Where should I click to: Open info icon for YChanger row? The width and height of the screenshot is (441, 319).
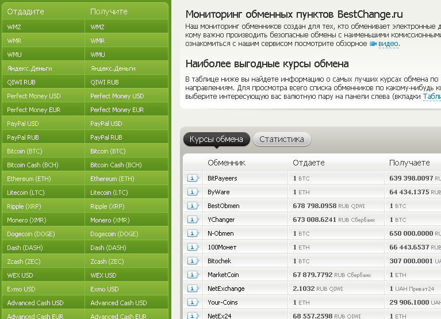coord(193,220)
